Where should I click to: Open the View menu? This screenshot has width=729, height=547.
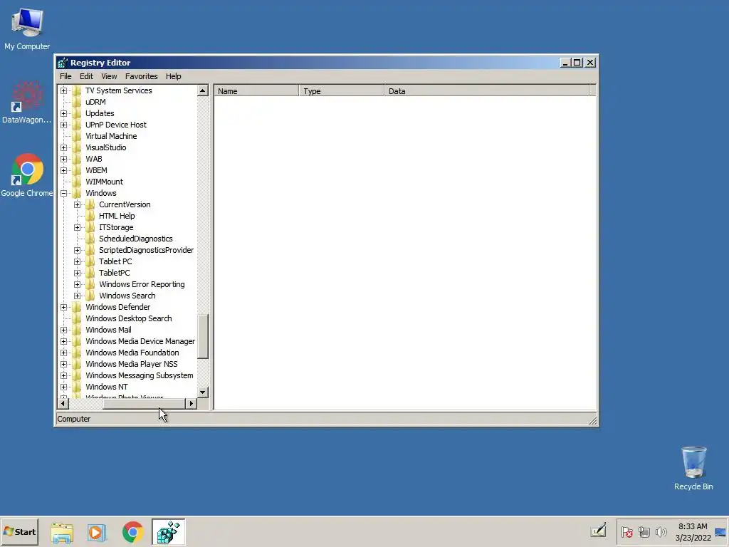click(x=109, y=76)
